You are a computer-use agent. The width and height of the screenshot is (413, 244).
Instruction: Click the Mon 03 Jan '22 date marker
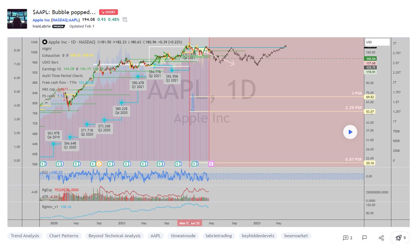(190, 223)
